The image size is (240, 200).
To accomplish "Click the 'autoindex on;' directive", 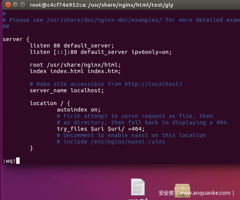I will (79, 110).
